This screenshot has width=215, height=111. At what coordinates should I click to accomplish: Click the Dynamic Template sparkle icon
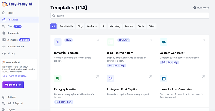tap(58, 42)
